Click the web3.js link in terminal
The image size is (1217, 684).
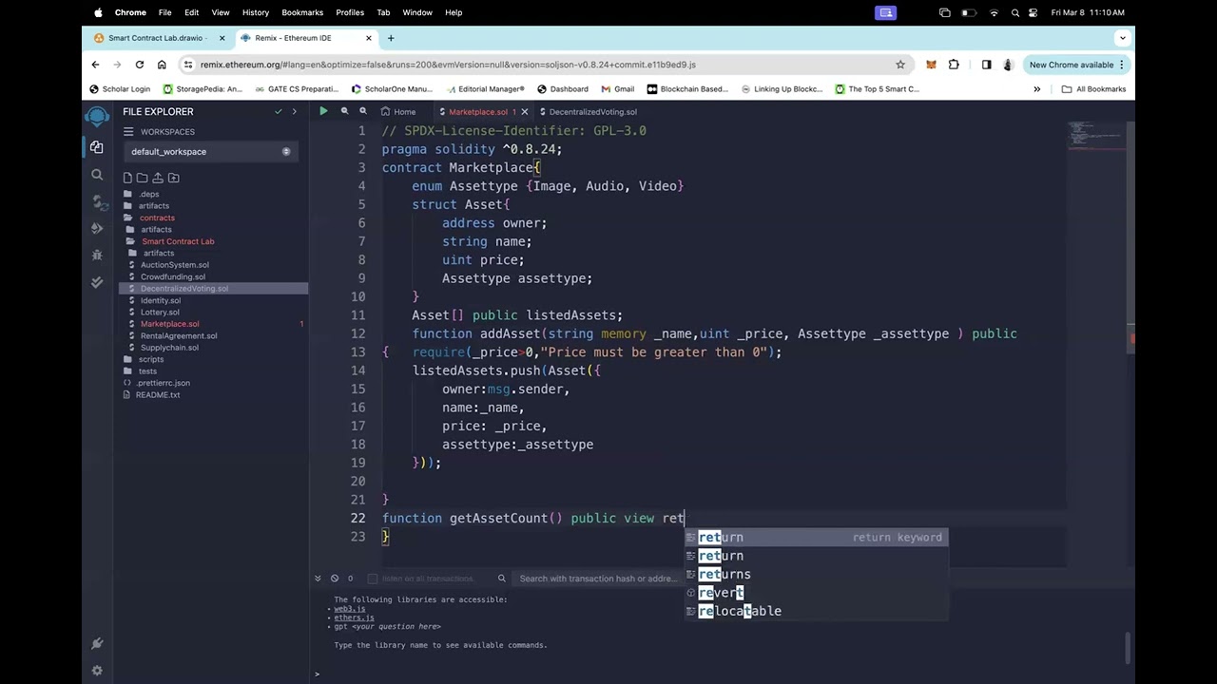(349, 609)
